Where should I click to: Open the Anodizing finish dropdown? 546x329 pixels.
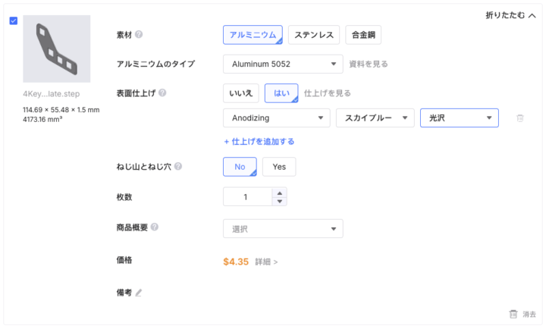[x=277, y=118]
